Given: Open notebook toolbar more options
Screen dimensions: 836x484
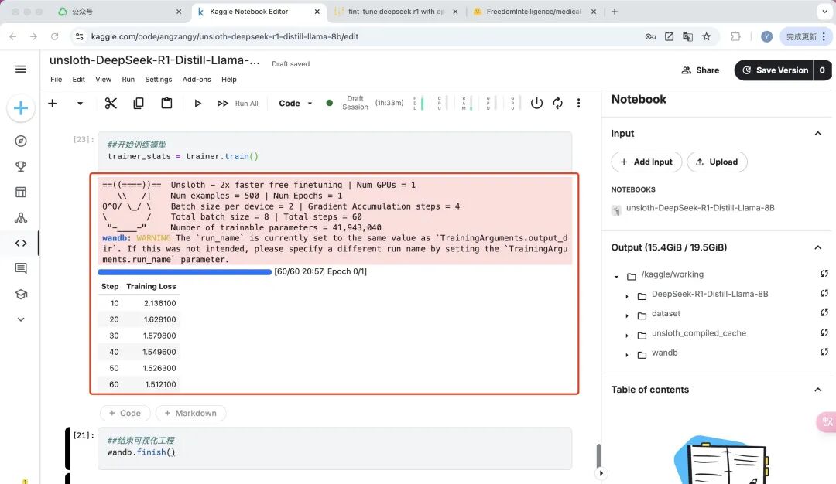Looking at the screenshot, I should coord(578,104).
